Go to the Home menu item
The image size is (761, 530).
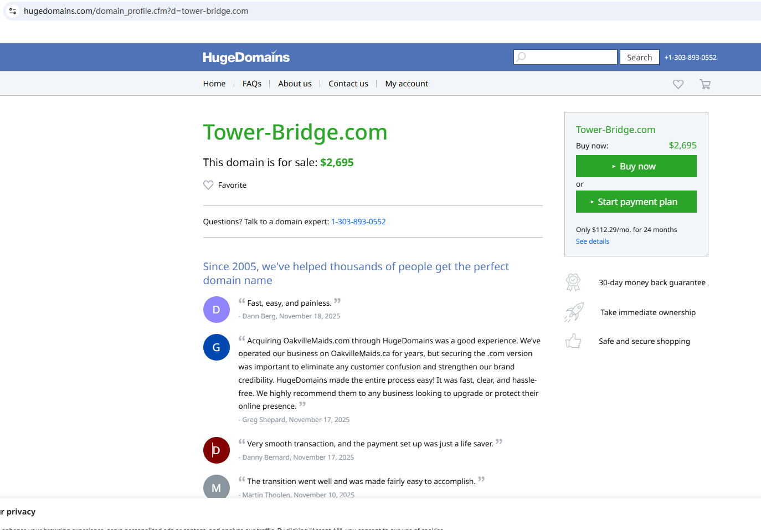click(x=214, y=84)
